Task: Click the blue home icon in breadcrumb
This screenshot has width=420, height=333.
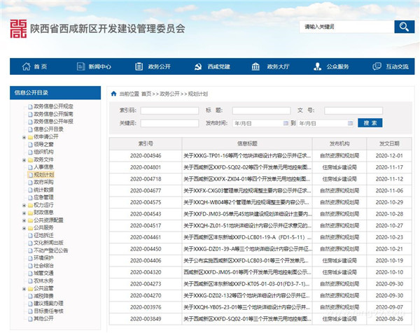Action: click(x=113, y=94)
